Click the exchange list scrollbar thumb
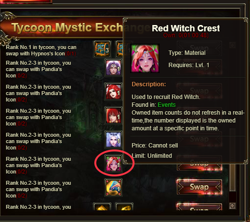The image size is (250, 222). coord(232,160)
